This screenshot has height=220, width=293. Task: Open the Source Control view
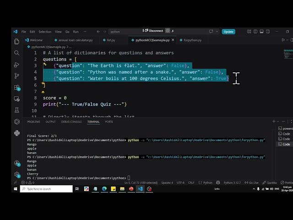click(x=16, y=76)
